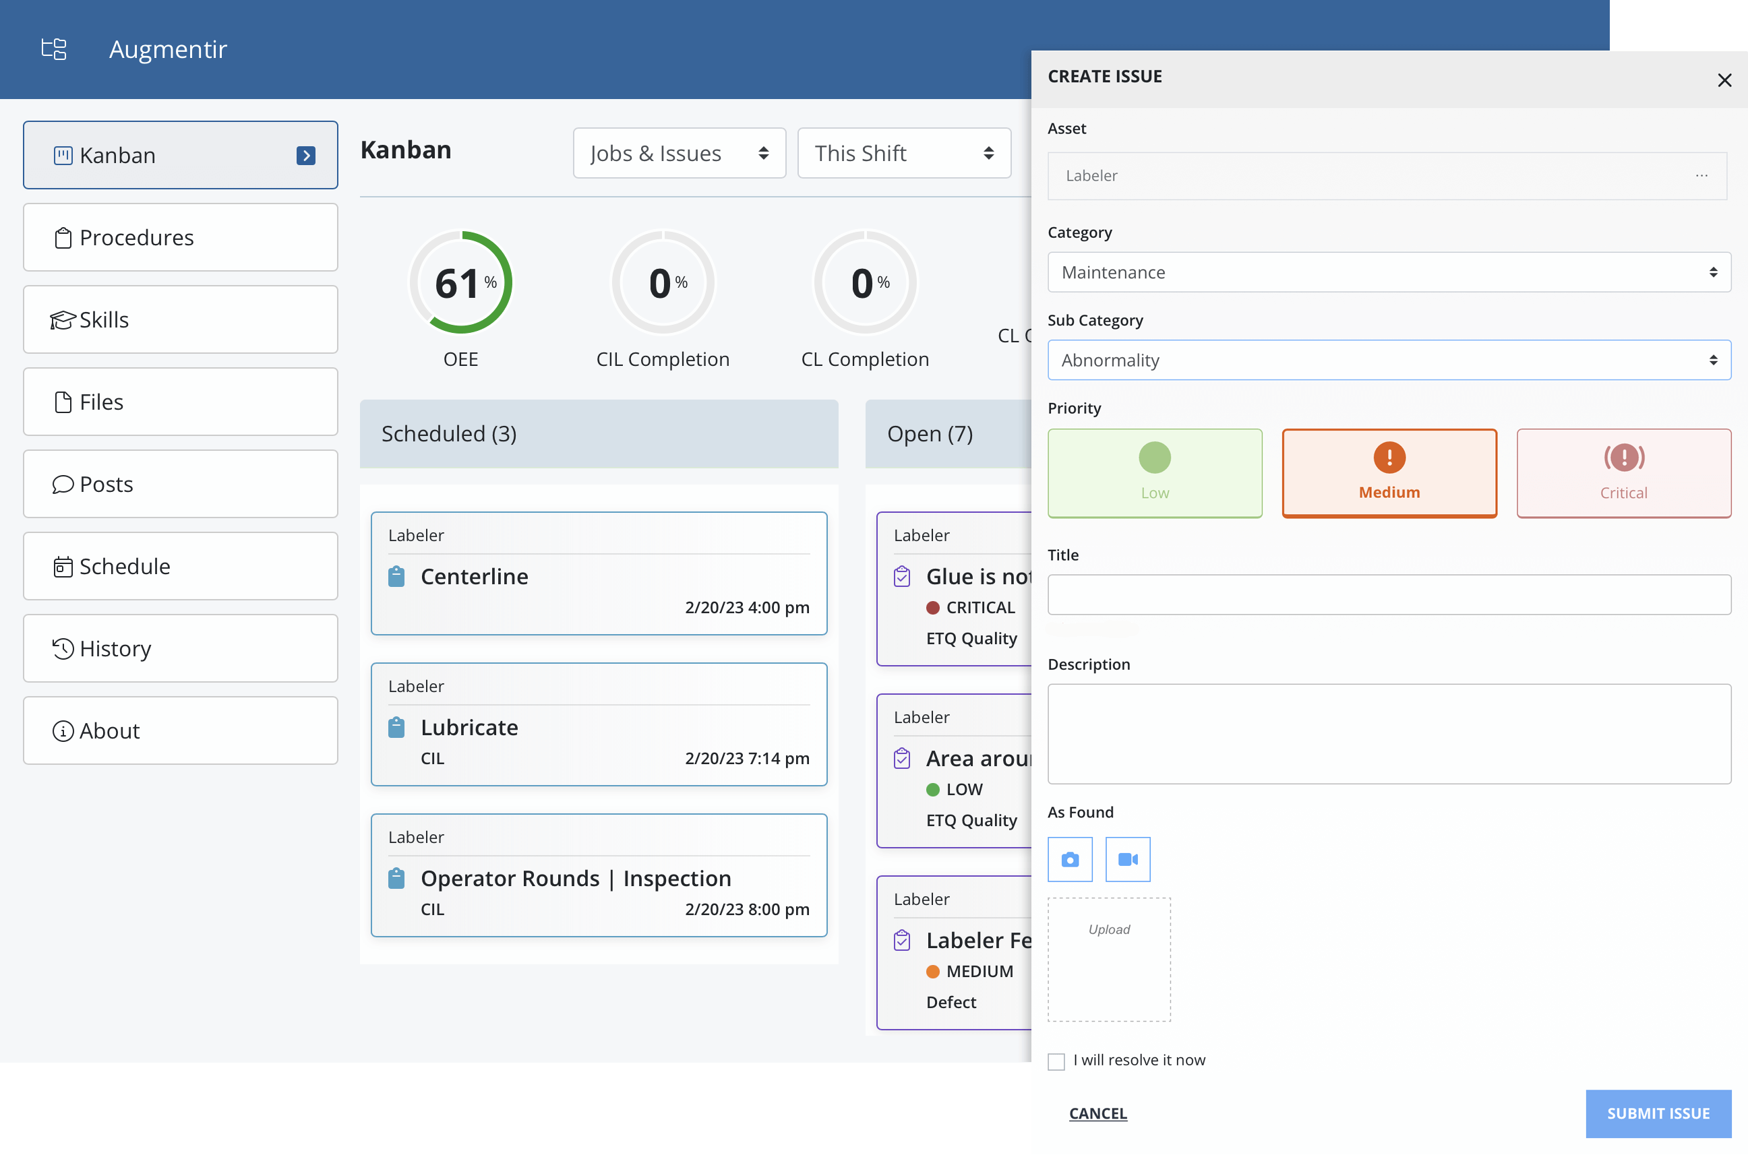The height and width of the screenshot is (1155, 1748).
Task: Select the Critical priority option
Action: pyautogui.click(x=1623, y=473)
